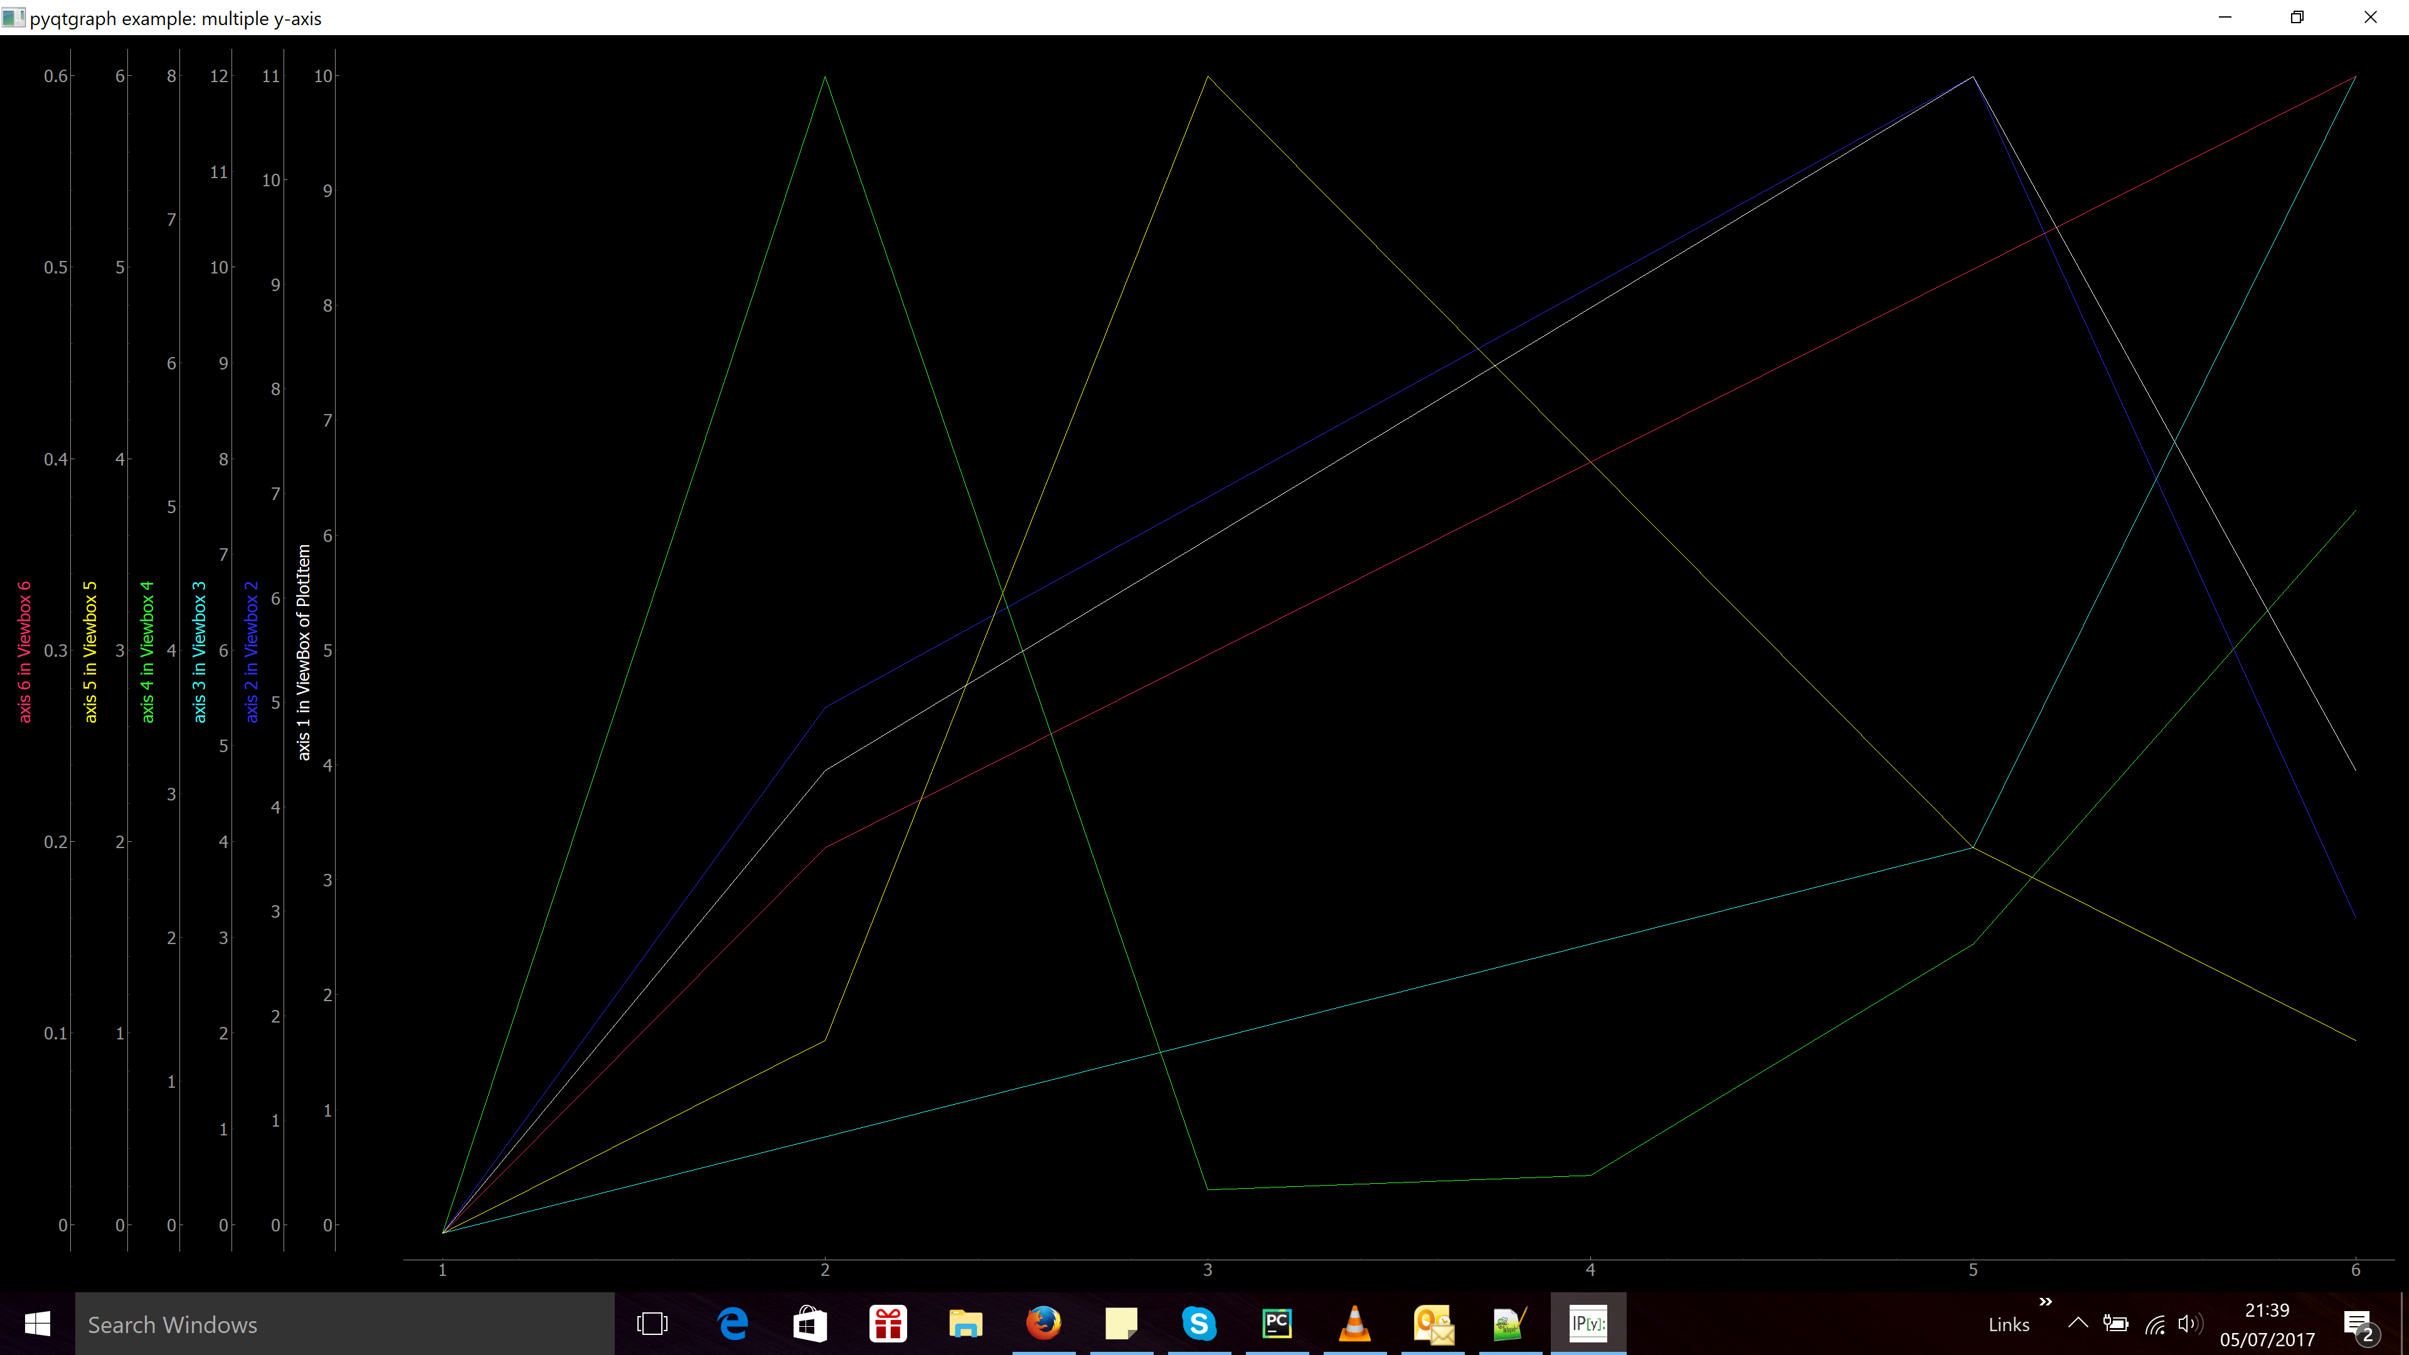
Task: Click the pyqtgraph window title icon
Action: point(13,18)
